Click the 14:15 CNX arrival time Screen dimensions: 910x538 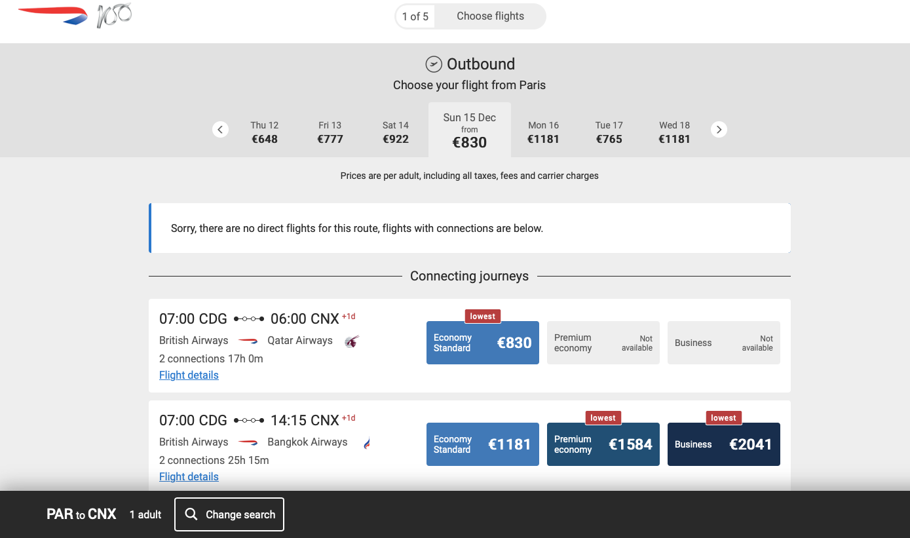(305, 421)
